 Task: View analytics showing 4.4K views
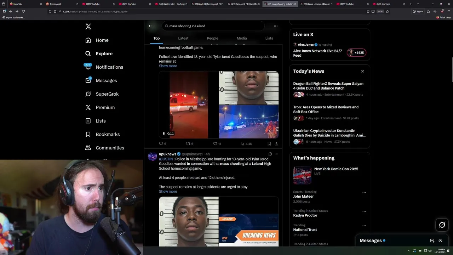(x=246, y=144)
